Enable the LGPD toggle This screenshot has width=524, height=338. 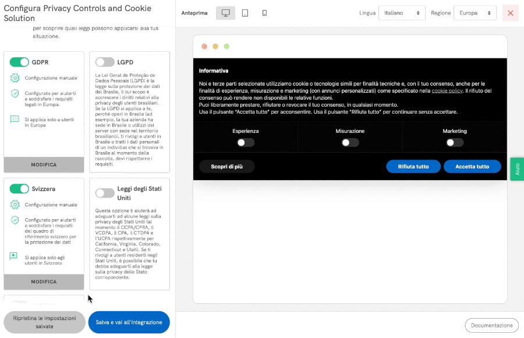pos(105,62)
